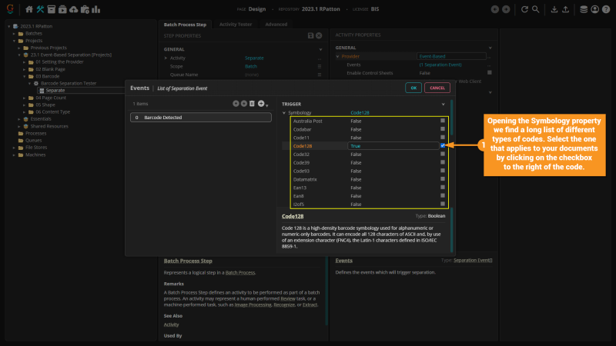Screen dimensions: 616x346
Task: Collapse the Symbology property expander
Action: [x=283, y=113]
